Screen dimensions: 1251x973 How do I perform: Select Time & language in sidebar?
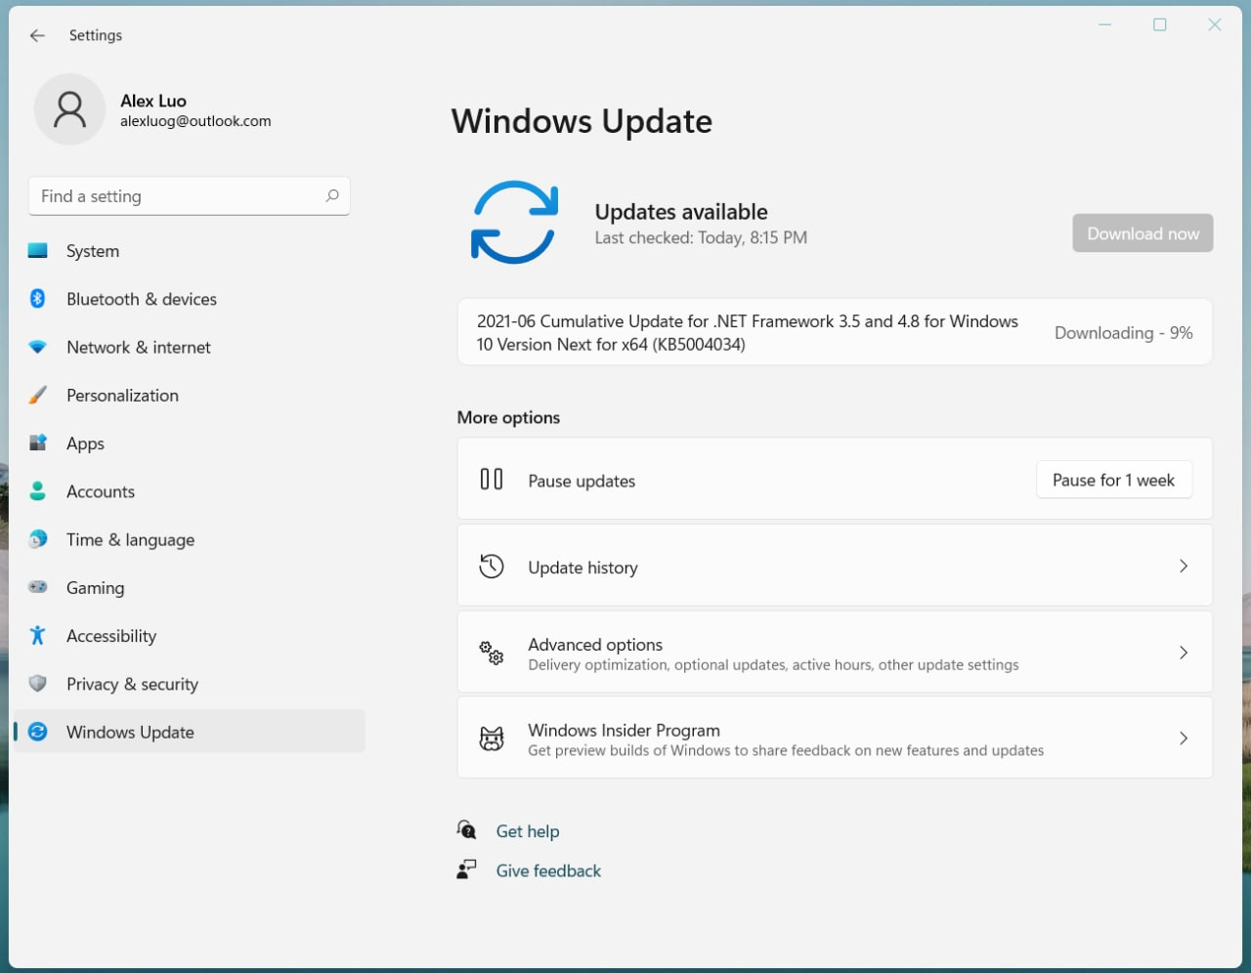[130, 540]
